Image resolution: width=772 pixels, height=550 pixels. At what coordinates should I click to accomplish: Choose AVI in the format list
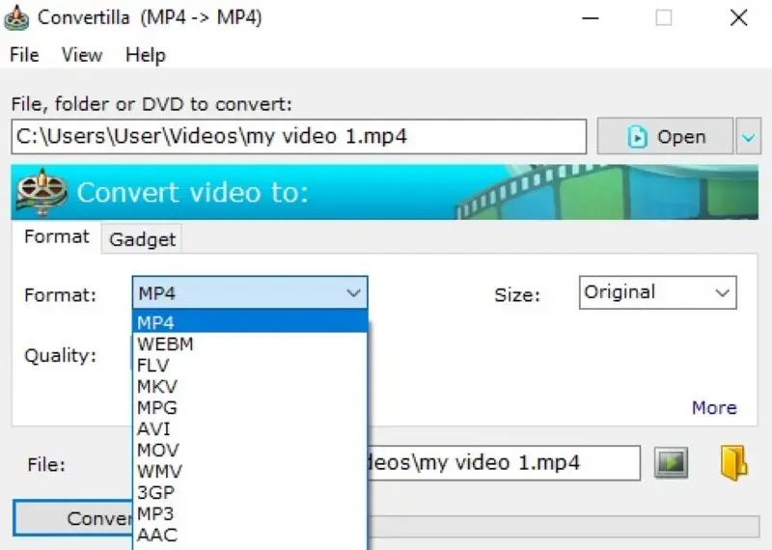[250, 428]
